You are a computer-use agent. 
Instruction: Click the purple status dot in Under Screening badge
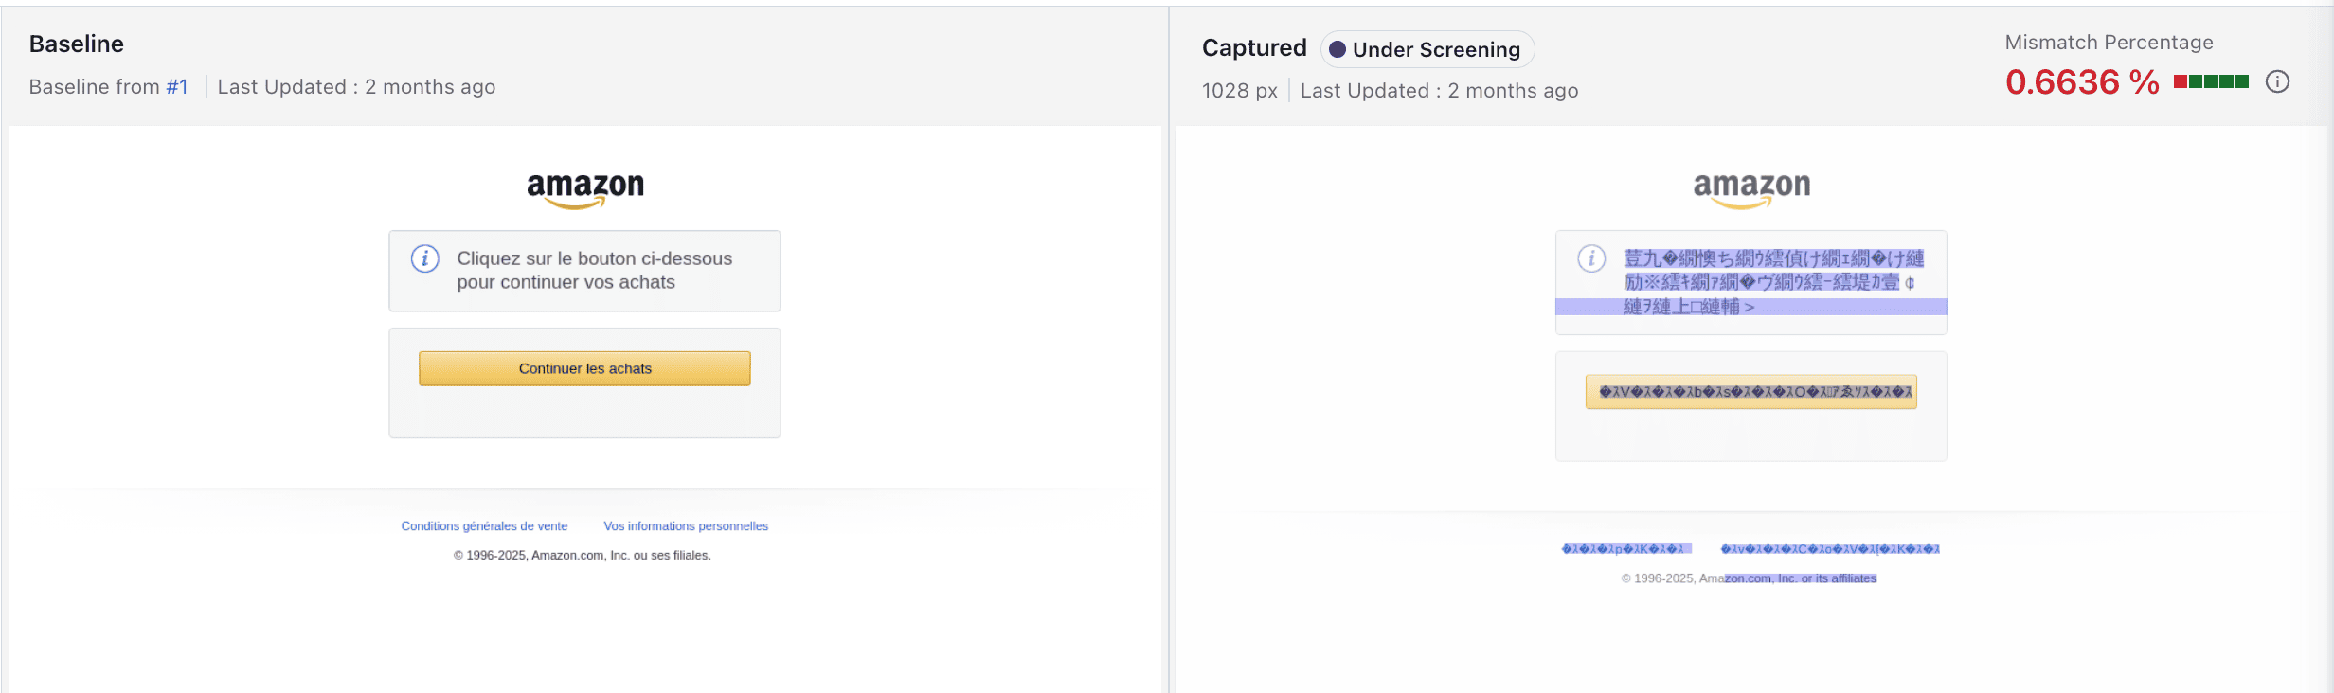(1337, 49)
